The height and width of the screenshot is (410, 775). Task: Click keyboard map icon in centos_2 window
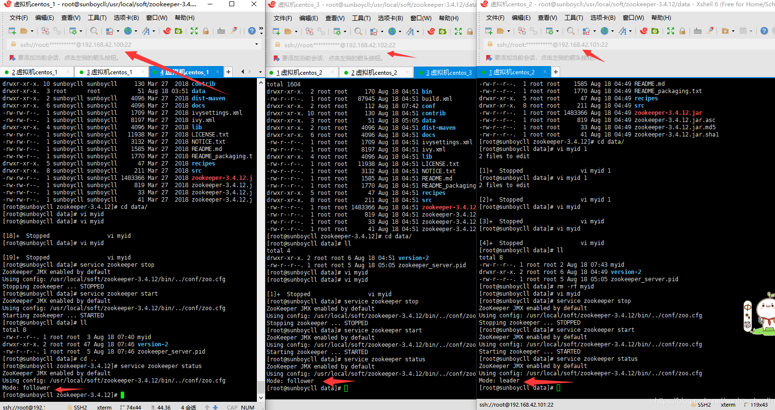(698, 31)
